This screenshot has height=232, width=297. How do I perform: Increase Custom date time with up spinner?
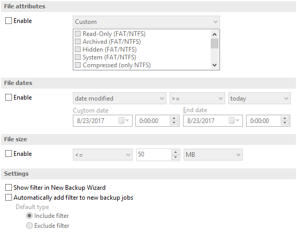click(174, 118)
